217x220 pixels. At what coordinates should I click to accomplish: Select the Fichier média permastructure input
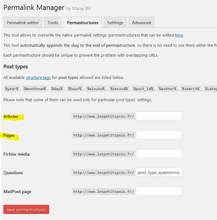[x=159, y=154]
